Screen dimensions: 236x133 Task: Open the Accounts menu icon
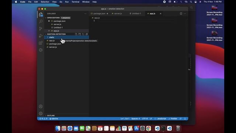point(41,106)
